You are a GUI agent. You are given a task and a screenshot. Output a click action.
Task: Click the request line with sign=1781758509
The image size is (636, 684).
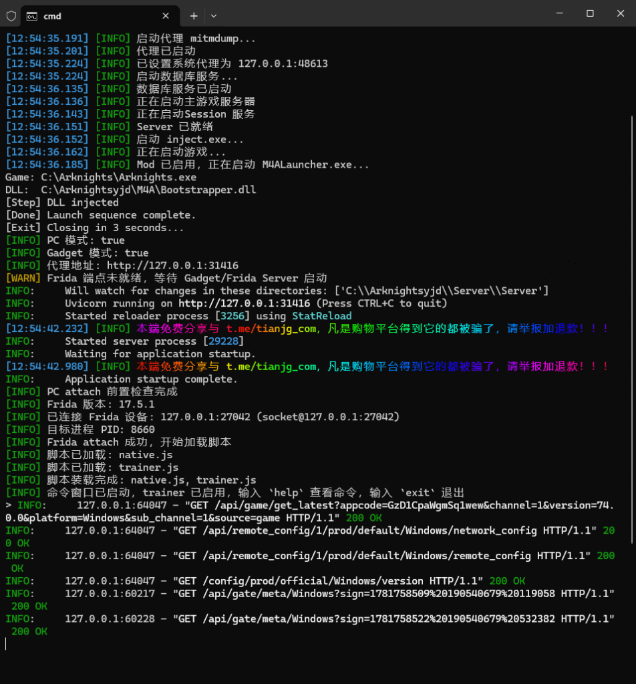pos(310,600)
